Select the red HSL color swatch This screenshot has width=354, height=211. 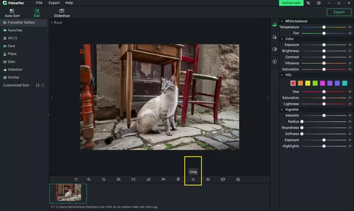tap(293, 83)
